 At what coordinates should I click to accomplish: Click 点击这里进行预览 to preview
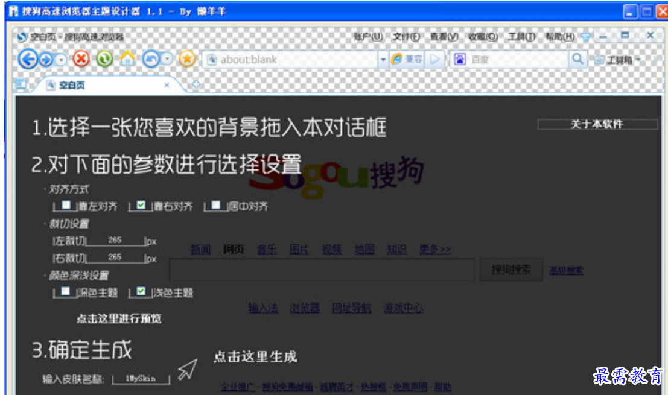119,318
